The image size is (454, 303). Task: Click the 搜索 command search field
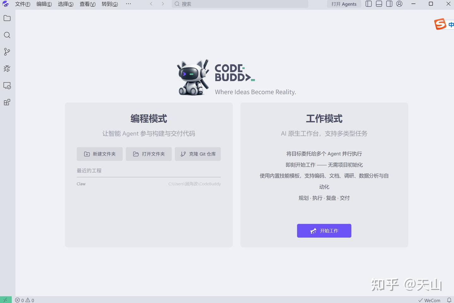click(x=240, y=4)
